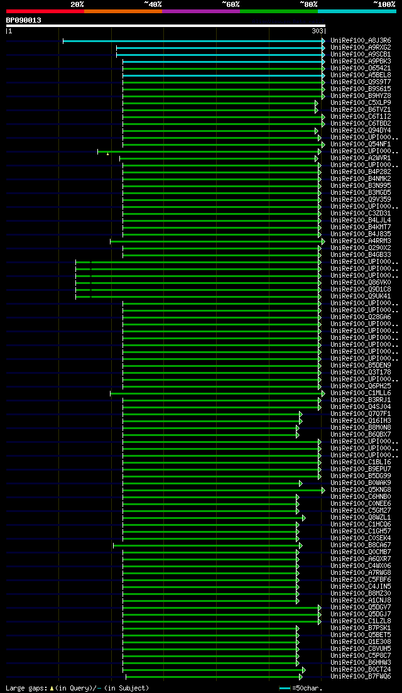Open the UniRef100_Q5DGV7 hit label

click(x=361, y=608)
